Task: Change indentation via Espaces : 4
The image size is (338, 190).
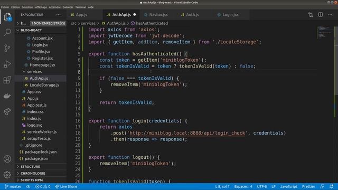Action: pos(243,186)
